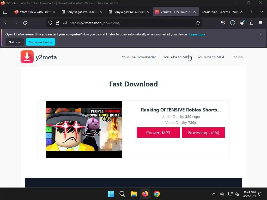This screenshot has width=267, height=200.
Task: Click the Ranking OFFENSIVE Roblox Shorts title
Action: 181,110
